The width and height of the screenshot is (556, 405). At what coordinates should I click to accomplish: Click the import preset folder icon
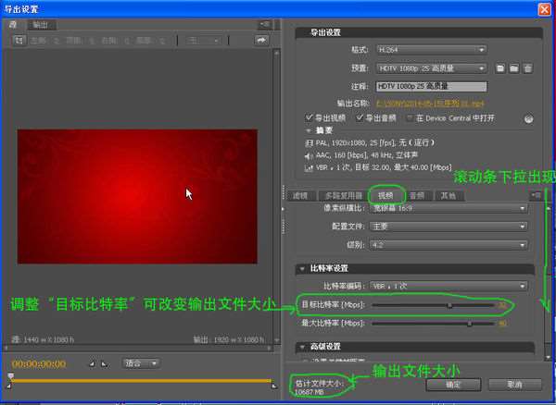pyautogui.click(x=513, y=68)
